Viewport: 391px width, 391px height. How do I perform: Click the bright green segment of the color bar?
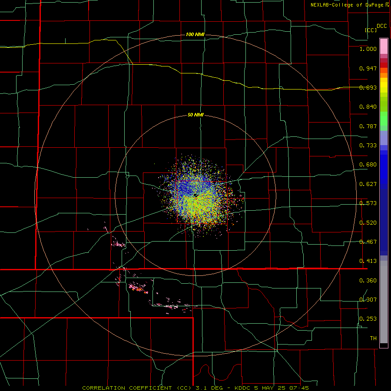pos(384,119)
